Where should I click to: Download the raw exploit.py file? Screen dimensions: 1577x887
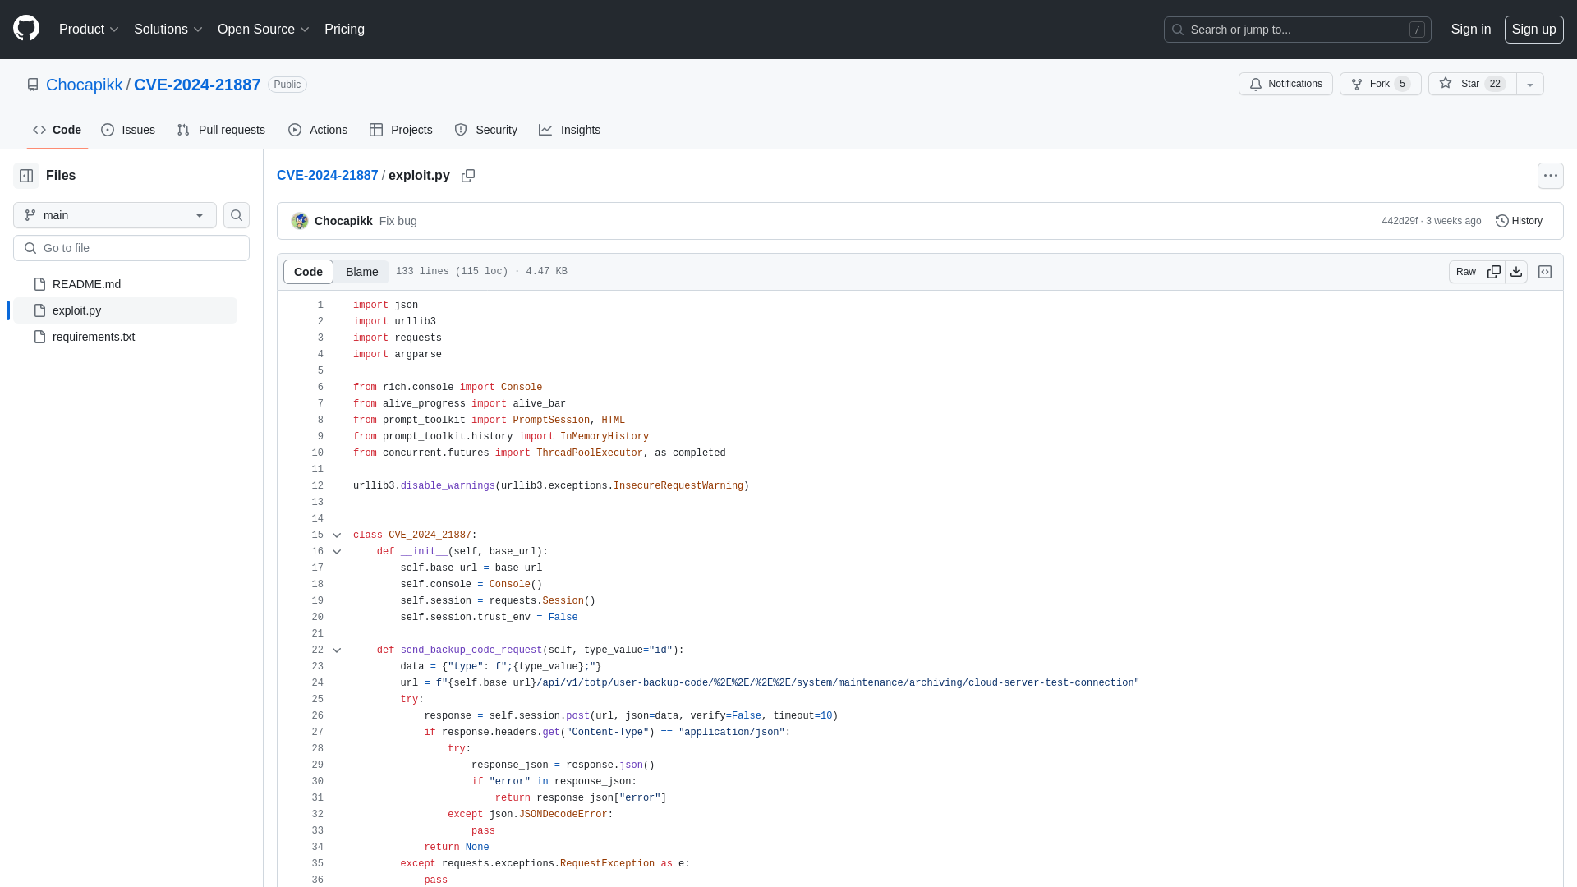[1516, 272]
